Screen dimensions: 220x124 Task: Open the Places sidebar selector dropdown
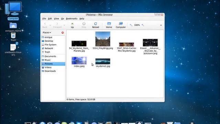pyautogui.click(x=47, y=32)
